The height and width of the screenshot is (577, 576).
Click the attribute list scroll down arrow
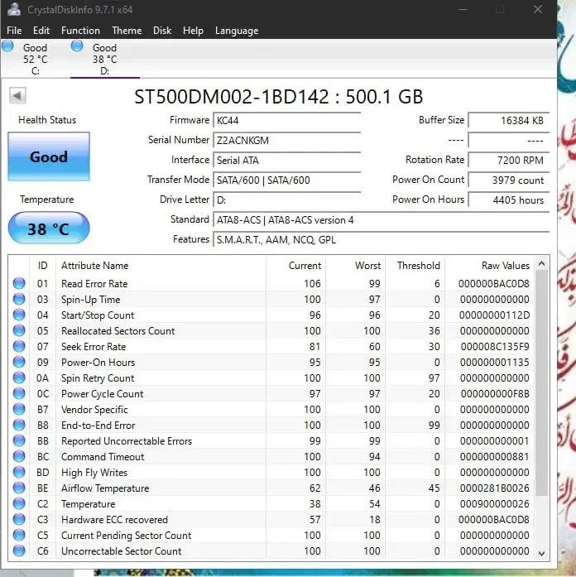tap(541, 553)
